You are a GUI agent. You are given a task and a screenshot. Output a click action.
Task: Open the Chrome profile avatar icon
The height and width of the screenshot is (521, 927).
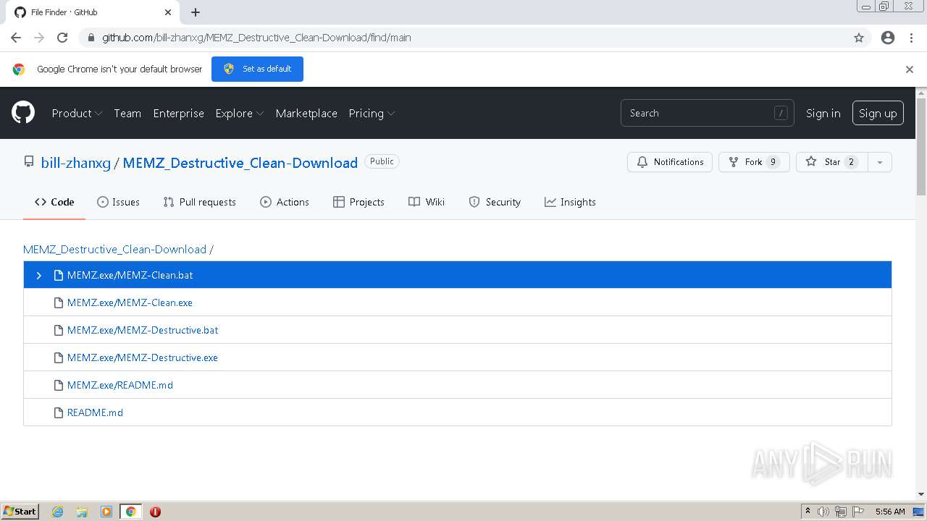point(888,38)
